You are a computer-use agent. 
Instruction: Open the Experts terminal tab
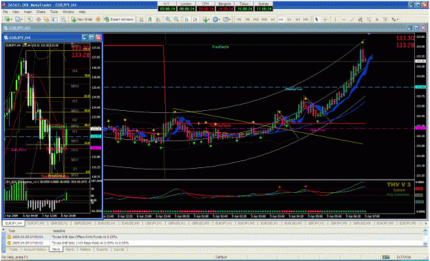point(101,249)
